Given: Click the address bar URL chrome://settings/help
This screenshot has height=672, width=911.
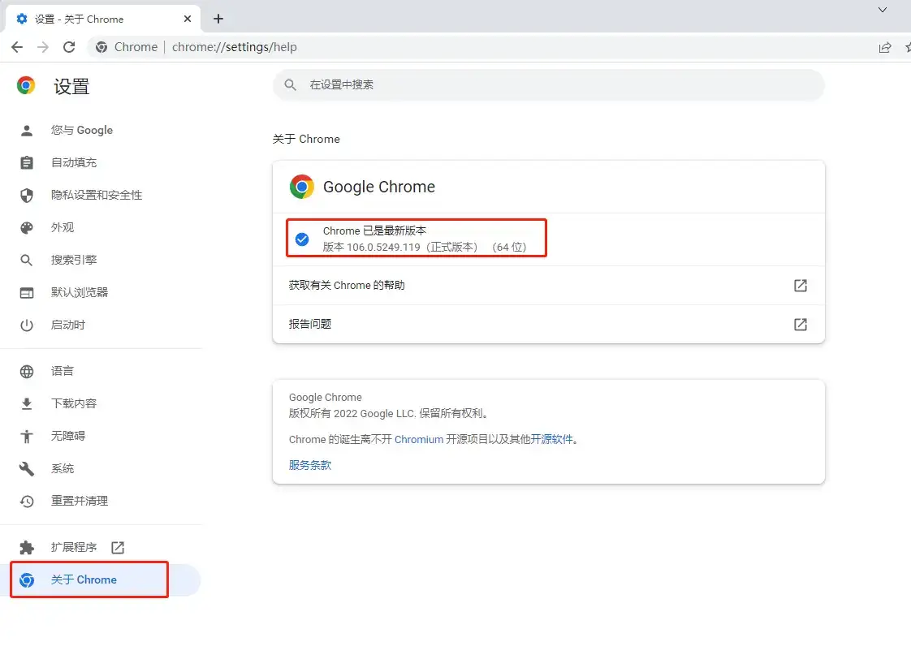Looking at the screenshot, I should click(234, 47).
